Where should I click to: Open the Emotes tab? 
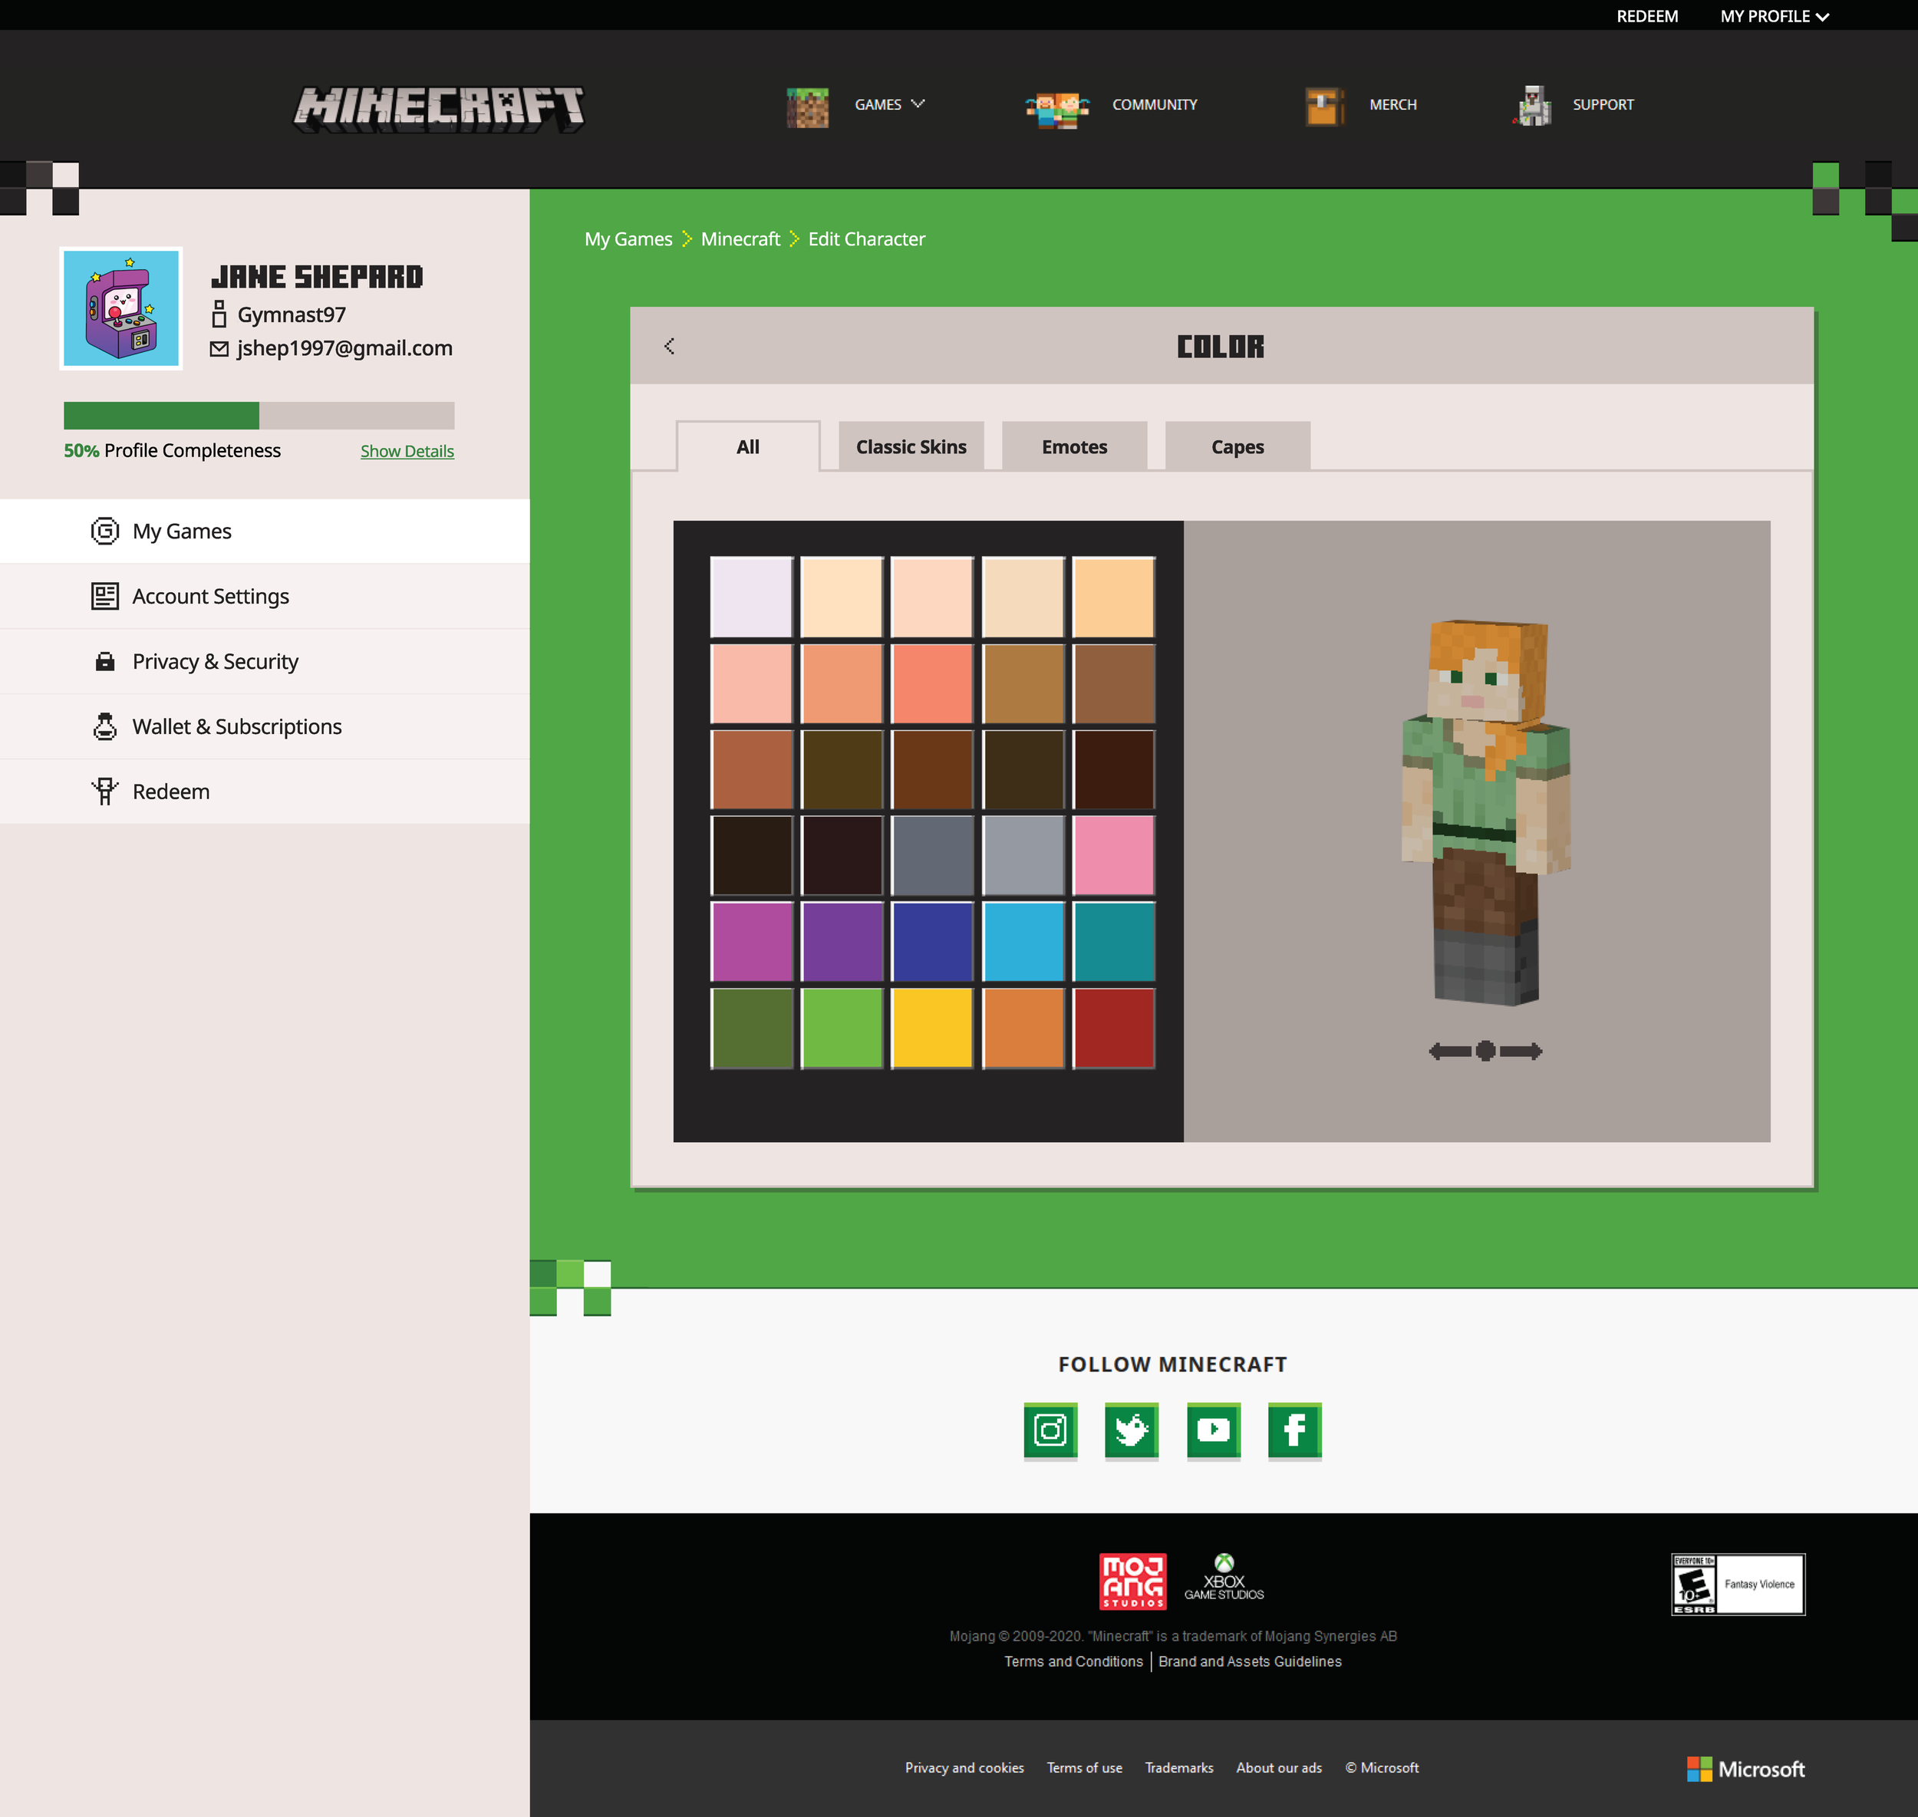pos(1074,446)
